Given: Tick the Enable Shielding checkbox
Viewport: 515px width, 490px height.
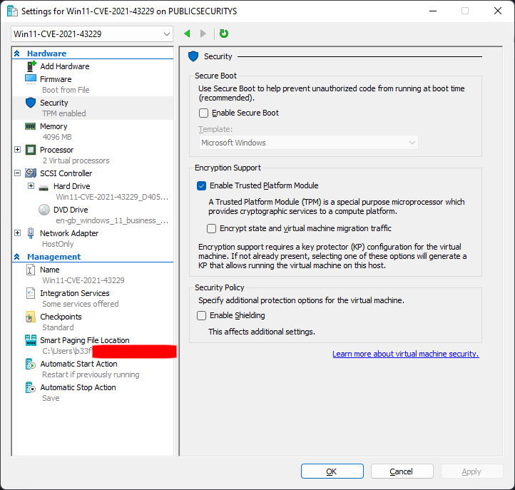Looking at the screenshot, I should (201, 315).
